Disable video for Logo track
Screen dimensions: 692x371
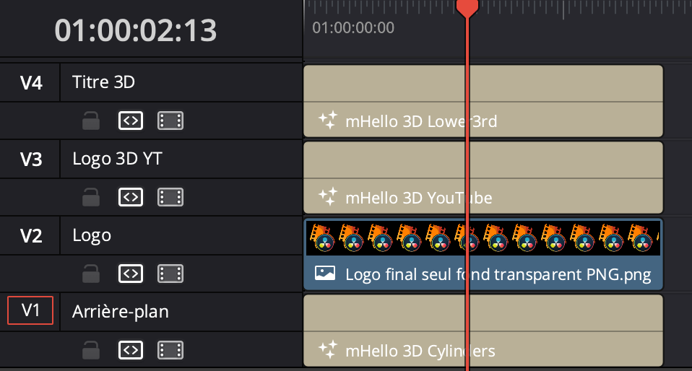click(170, 273)
